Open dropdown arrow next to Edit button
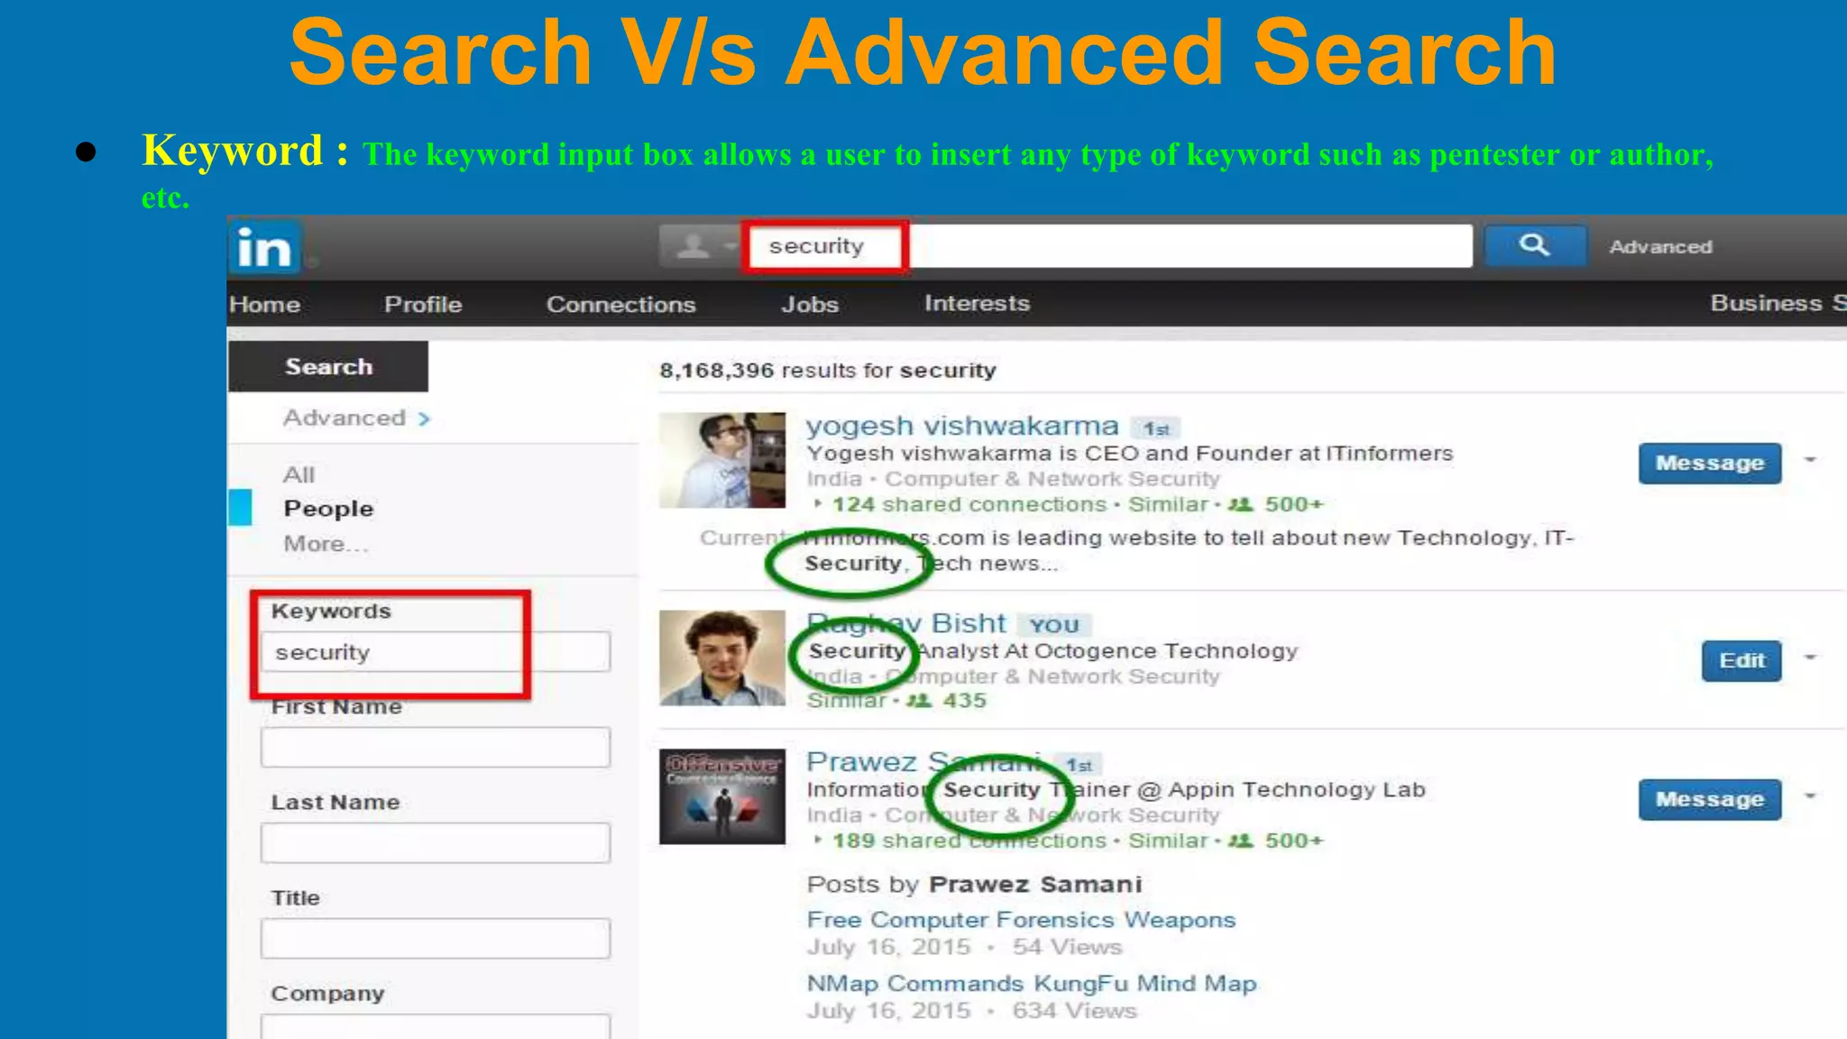 (x=1810, y=657)
